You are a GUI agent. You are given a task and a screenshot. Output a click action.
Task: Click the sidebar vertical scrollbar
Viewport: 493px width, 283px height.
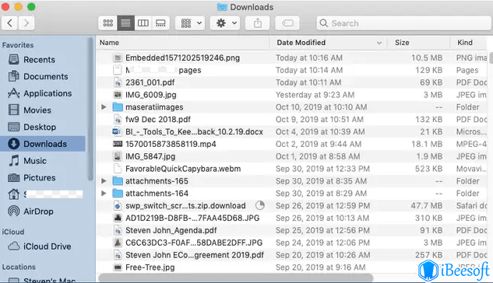(x=90, y=109)
